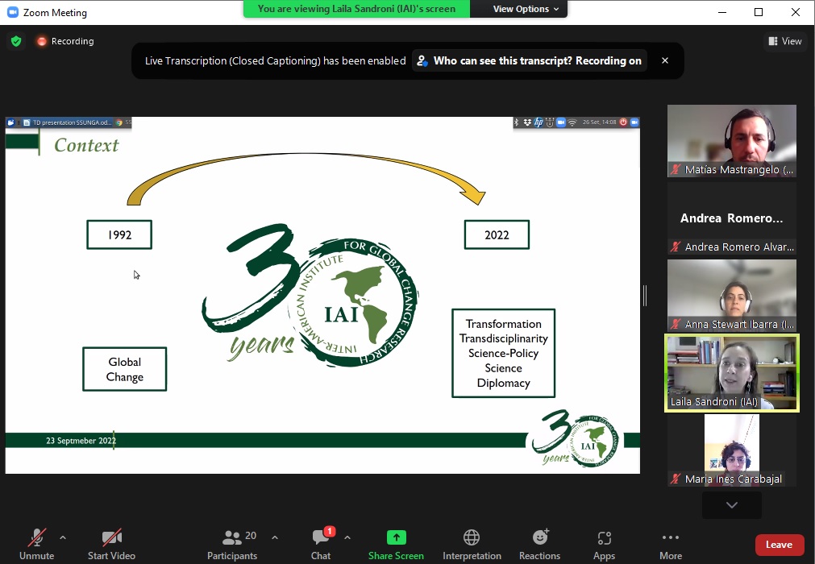This screenshot has height=564, width=815.
Task: Select Matías Mastrangelo's video thumbnail
Action: coord(732,141)
